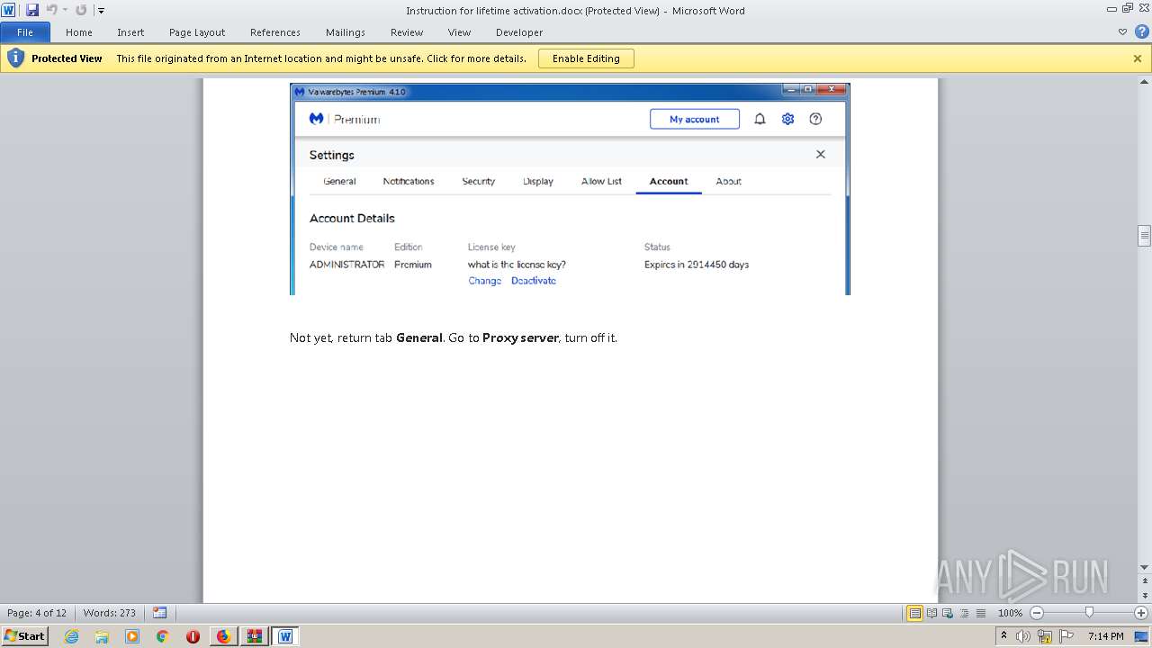Screen dimensions: 1152x648
Task: Open Firefox from the taskbar
Action: 223,636
